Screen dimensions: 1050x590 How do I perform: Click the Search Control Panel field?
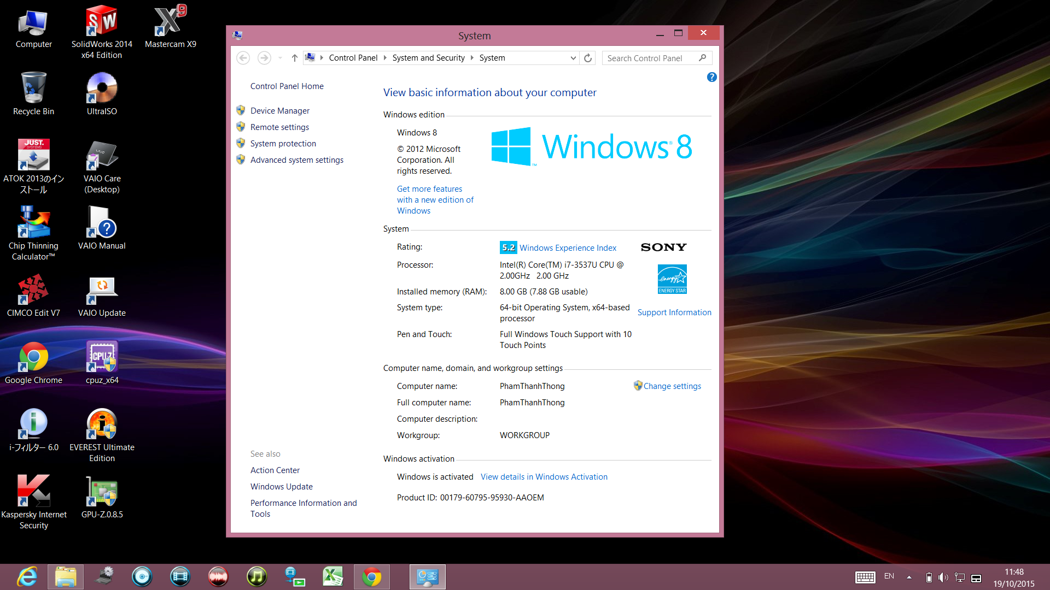[x=657, y=58]
